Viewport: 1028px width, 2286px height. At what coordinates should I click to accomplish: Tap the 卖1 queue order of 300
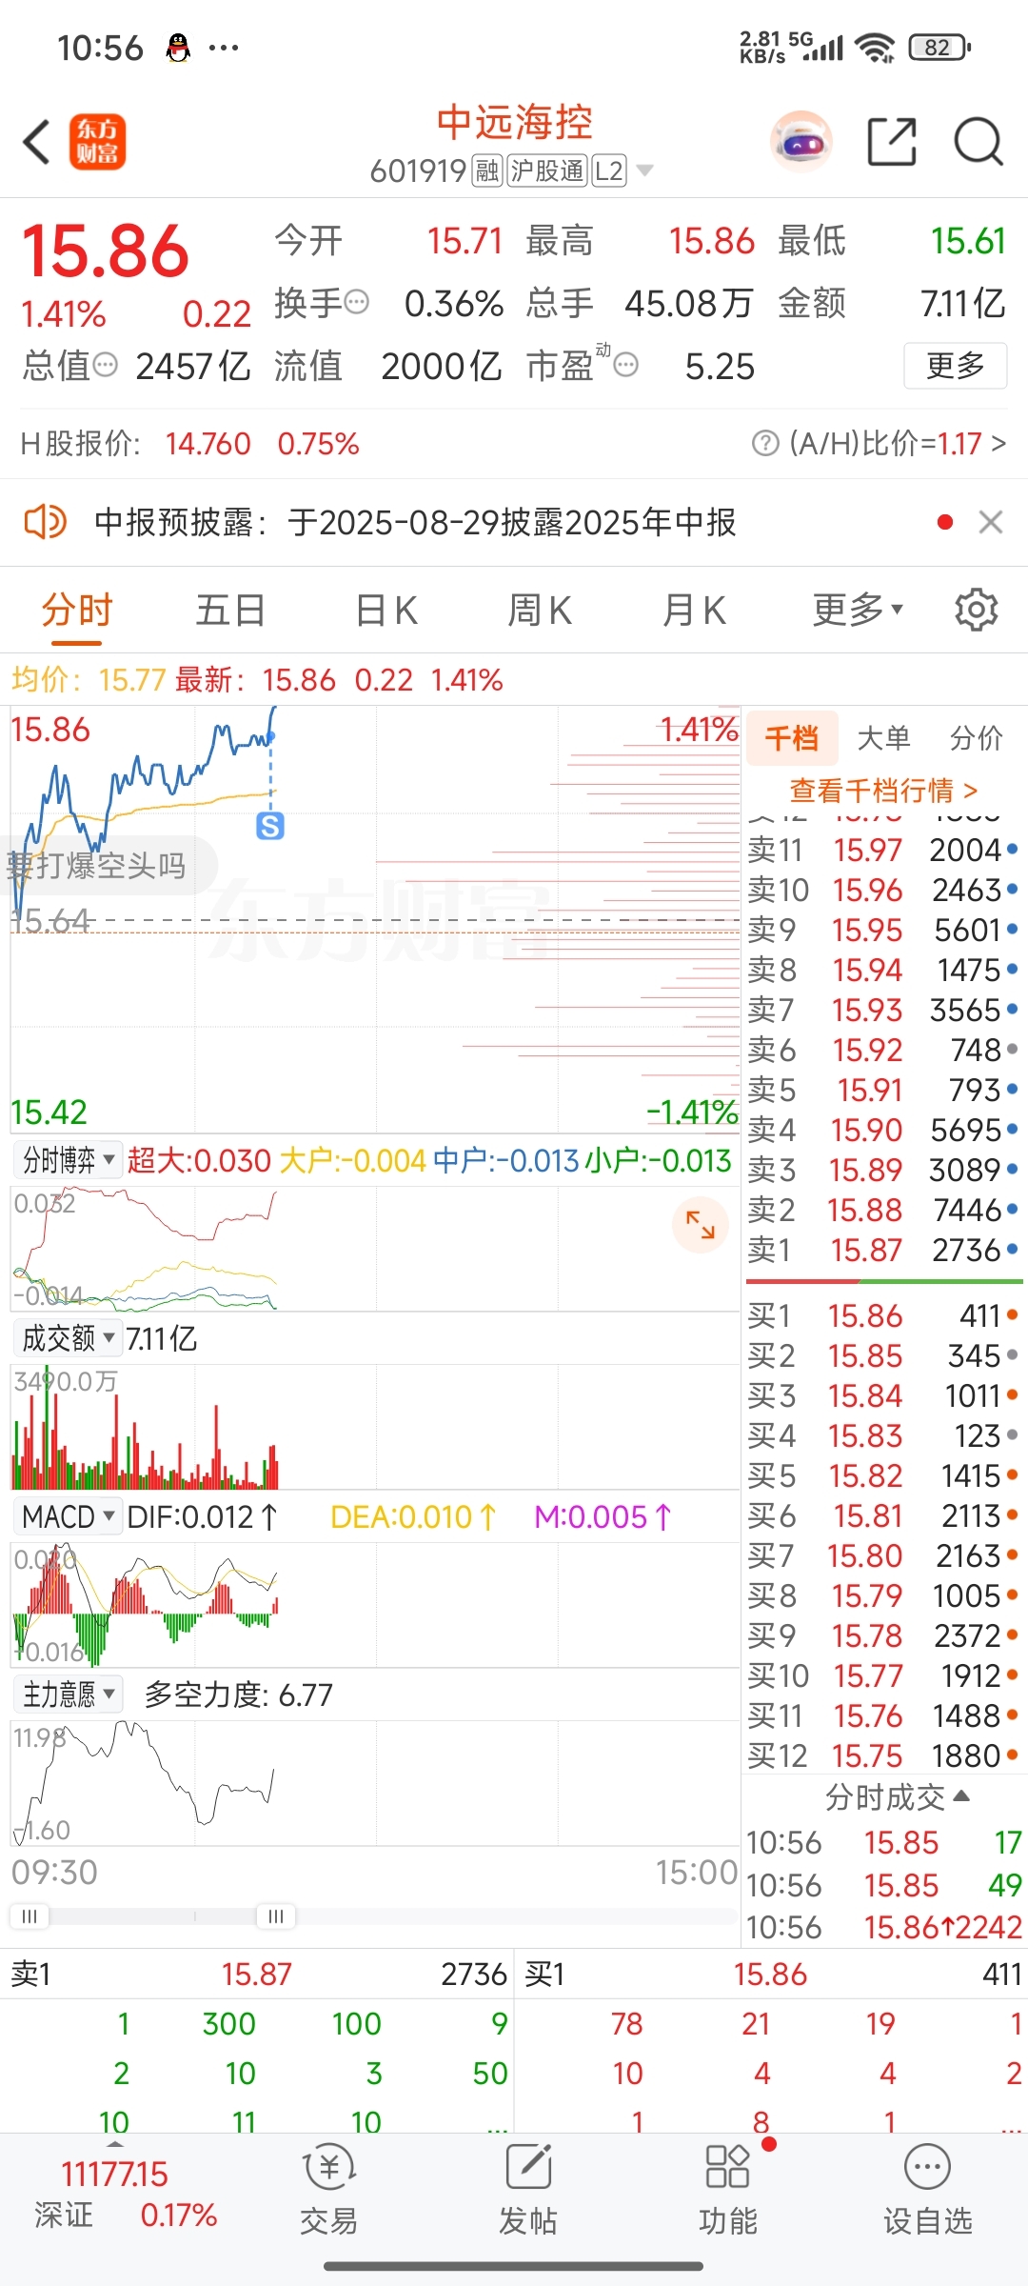(x=229, y=2023)
